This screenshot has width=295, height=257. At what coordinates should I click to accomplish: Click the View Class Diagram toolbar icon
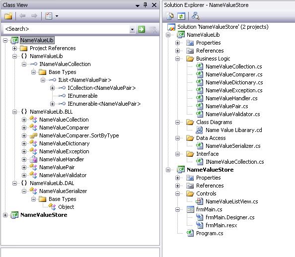coord(196,16)
